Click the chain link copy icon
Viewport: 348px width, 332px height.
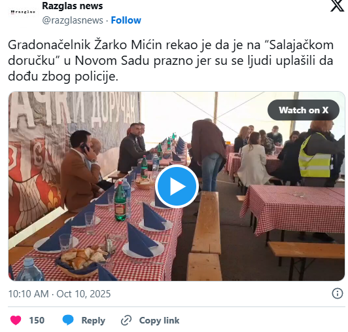tap(126, 320)
